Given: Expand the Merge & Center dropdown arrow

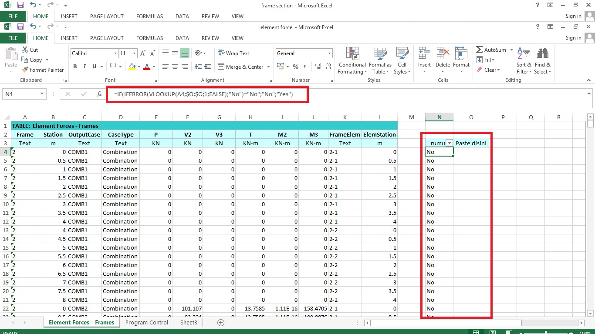Looking at the screenshot, I should 268,67.
